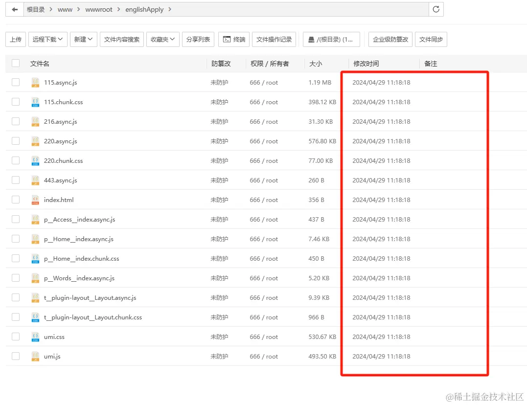Viewport: 527px width, 405px height.
Task: Open the 收藏夹 dropdown
Action: pyautogui.click(x=162, y=39)
